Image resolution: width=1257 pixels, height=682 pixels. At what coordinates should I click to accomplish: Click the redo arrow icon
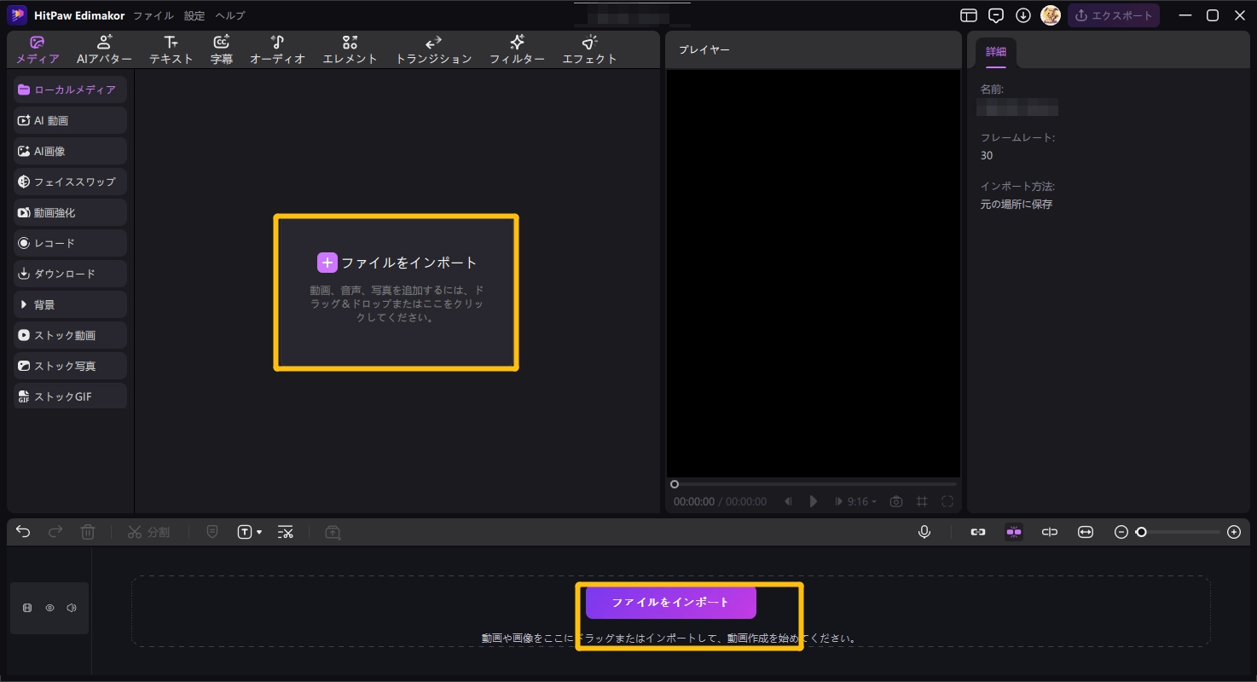[x=55, y=532]
